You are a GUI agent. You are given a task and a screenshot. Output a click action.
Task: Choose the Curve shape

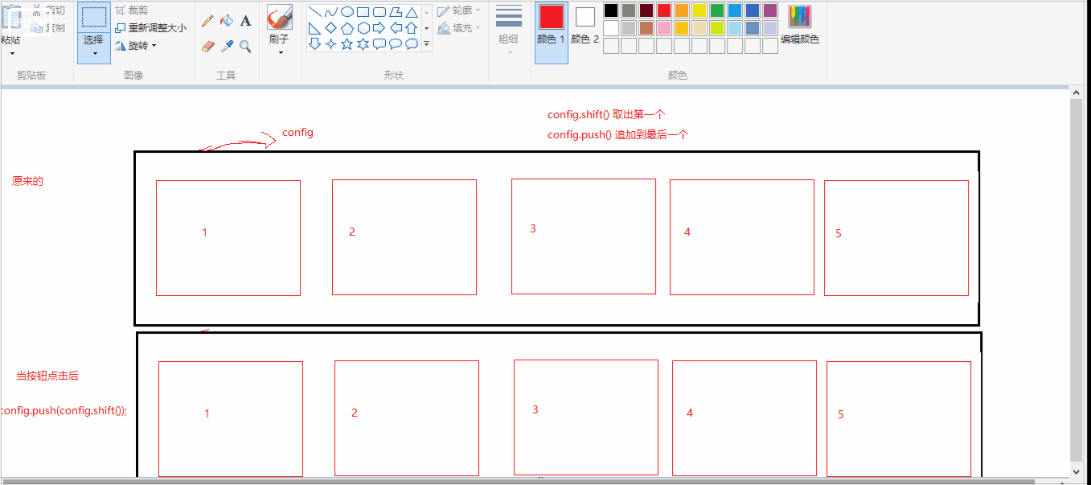[331, 12]
